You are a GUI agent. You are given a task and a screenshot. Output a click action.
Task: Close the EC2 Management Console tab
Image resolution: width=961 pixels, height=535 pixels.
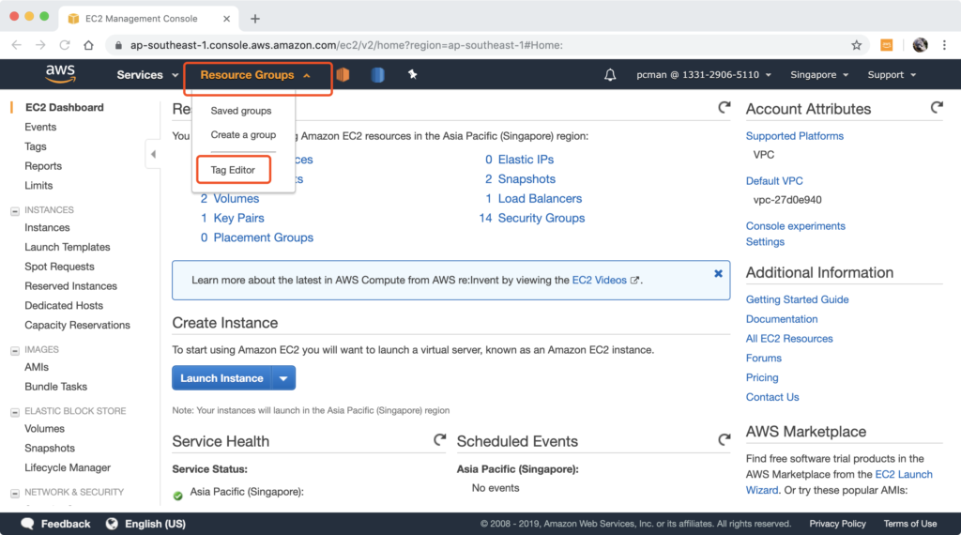click(x=226, y=19)
